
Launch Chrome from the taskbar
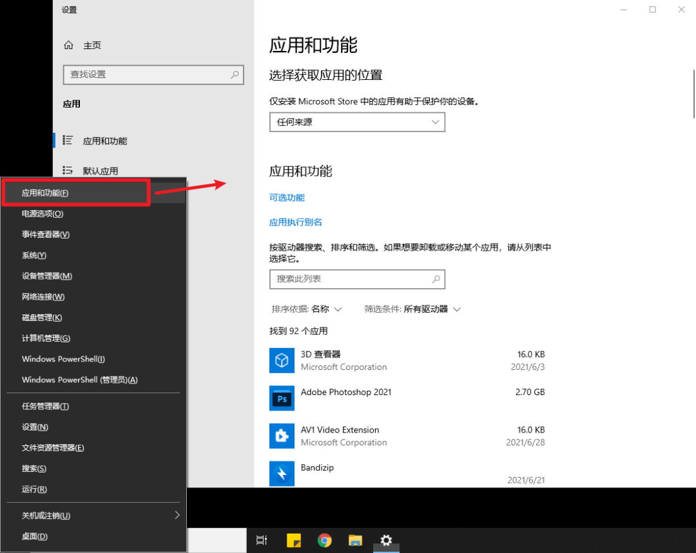pos(324,540)
